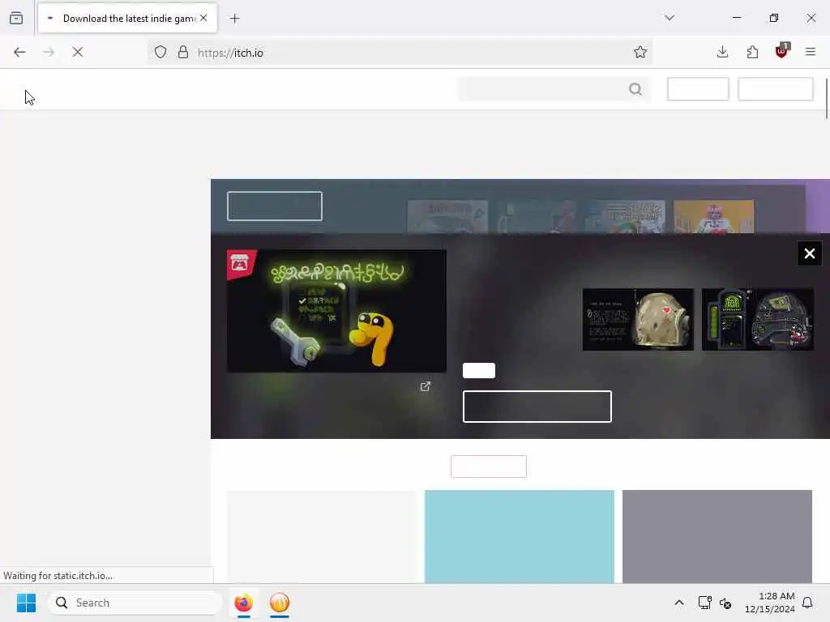Open Firefox downloads panel

point(722,52)
